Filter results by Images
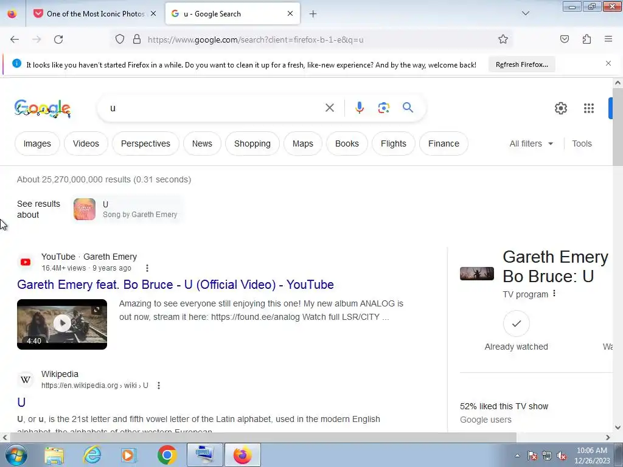Image resolution: width=623 pixels, height=467 pixels. click(37, 144)
